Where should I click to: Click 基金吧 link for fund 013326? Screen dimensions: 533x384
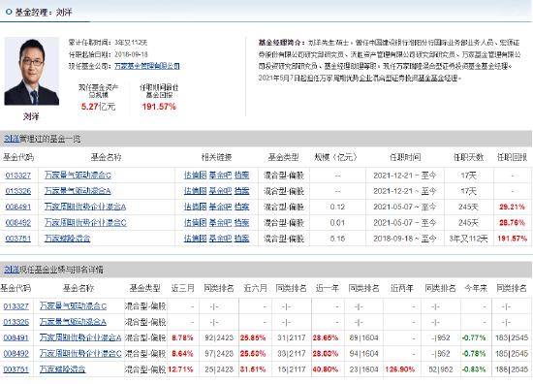coord(220,191)
